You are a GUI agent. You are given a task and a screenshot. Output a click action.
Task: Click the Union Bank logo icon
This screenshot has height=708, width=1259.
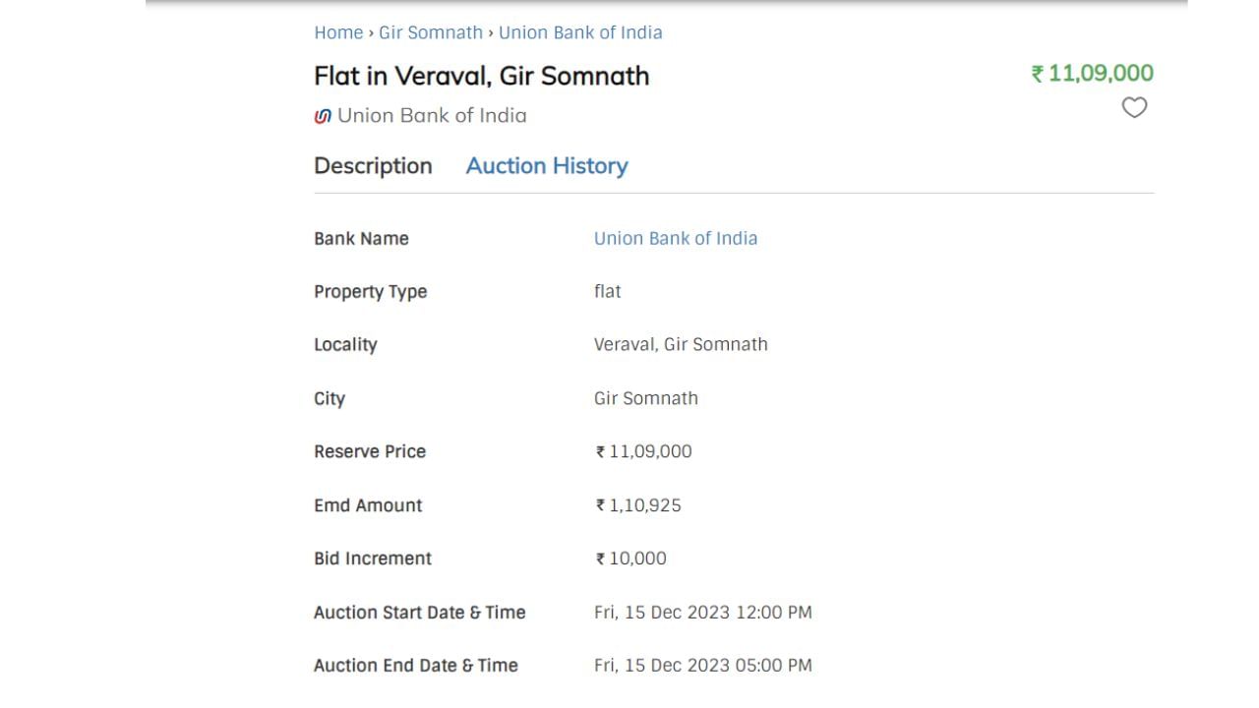(323, 116)
